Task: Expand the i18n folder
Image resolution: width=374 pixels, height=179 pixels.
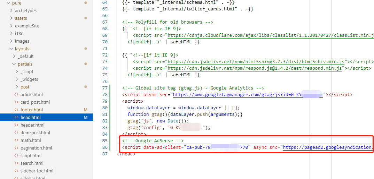Action: click(11, 34)
